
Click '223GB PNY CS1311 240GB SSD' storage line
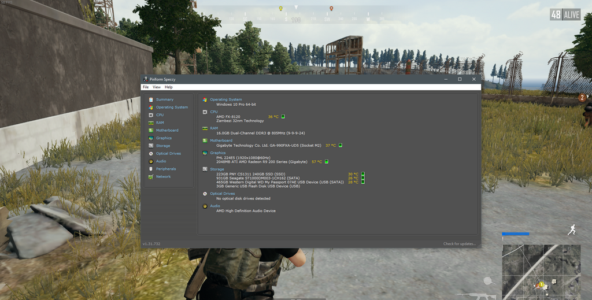251,174
